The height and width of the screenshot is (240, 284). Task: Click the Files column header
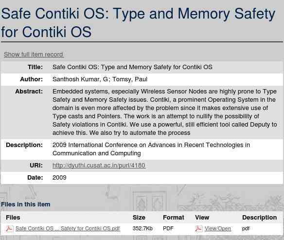click(x=13, y=217)
